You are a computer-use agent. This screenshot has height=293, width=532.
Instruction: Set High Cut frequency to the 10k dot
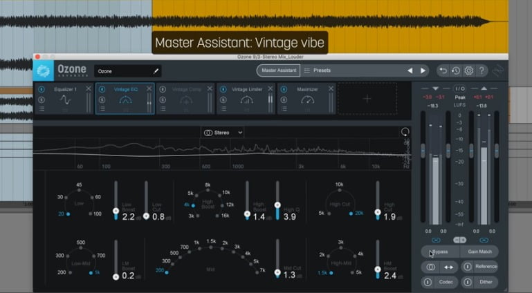(x=340, y=190)
